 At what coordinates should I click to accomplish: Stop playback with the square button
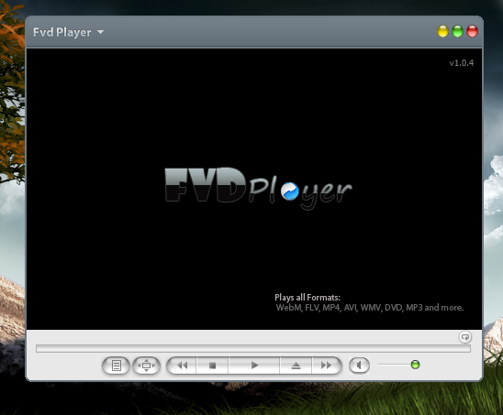212,366
